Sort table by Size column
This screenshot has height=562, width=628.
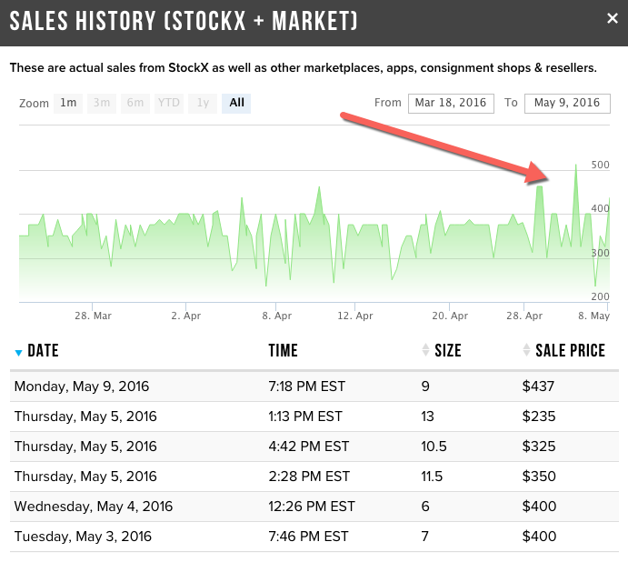coord(448,351)
